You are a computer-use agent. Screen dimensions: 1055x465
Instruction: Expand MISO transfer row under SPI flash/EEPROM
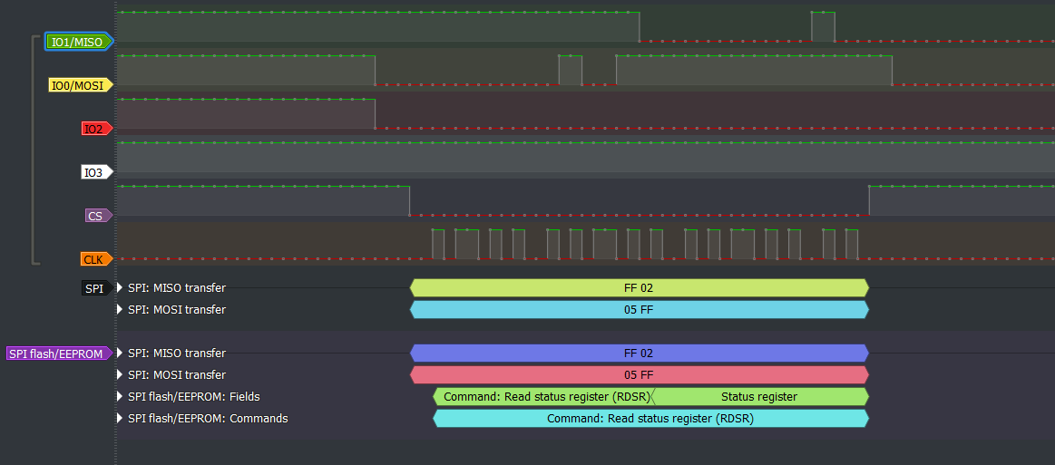click(x=120, y=354)
